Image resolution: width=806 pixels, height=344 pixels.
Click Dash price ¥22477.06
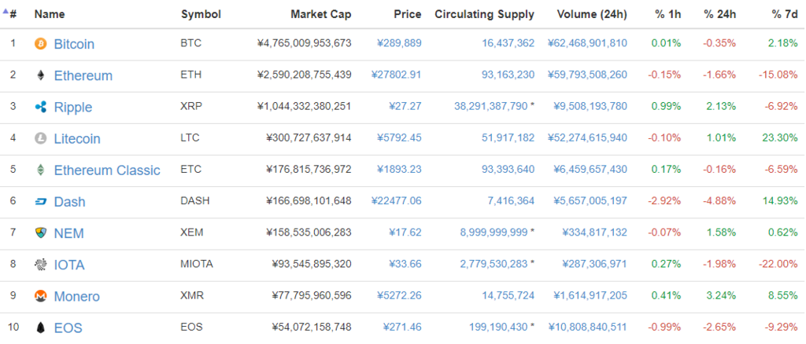[396, 201]
